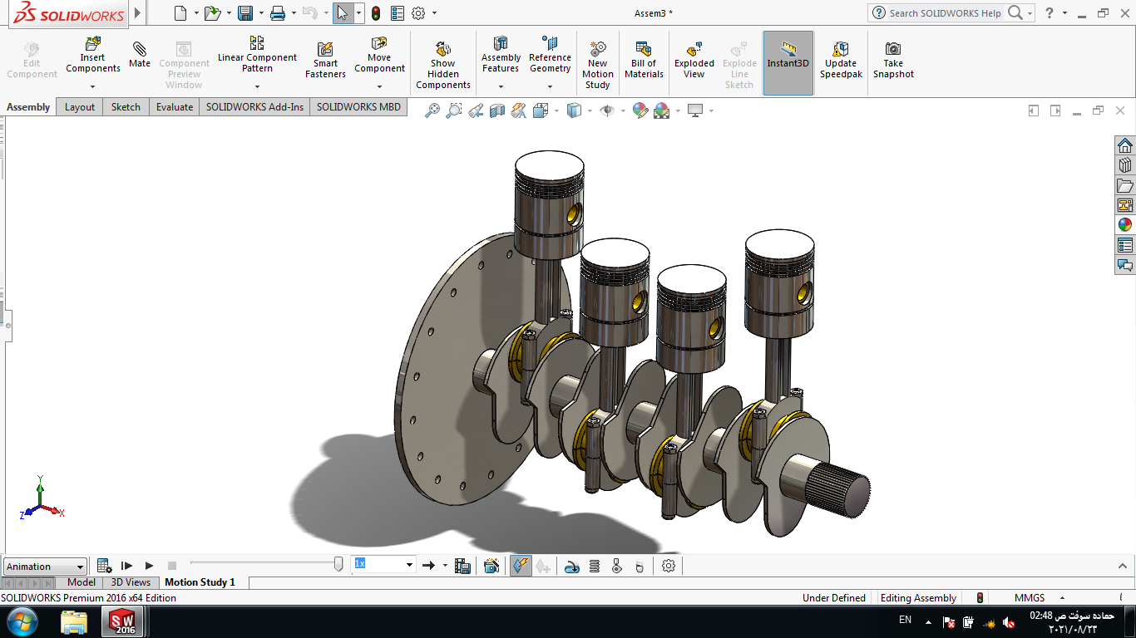The image size is (1136, 638).
Task: Open the Model tab at bottom
Action: [81, 582]
